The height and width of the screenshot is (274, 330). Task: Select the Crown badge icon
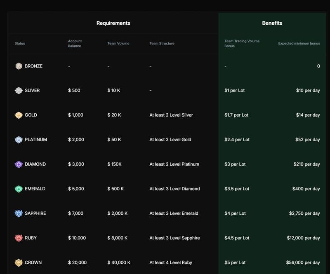tap(19, 262)
